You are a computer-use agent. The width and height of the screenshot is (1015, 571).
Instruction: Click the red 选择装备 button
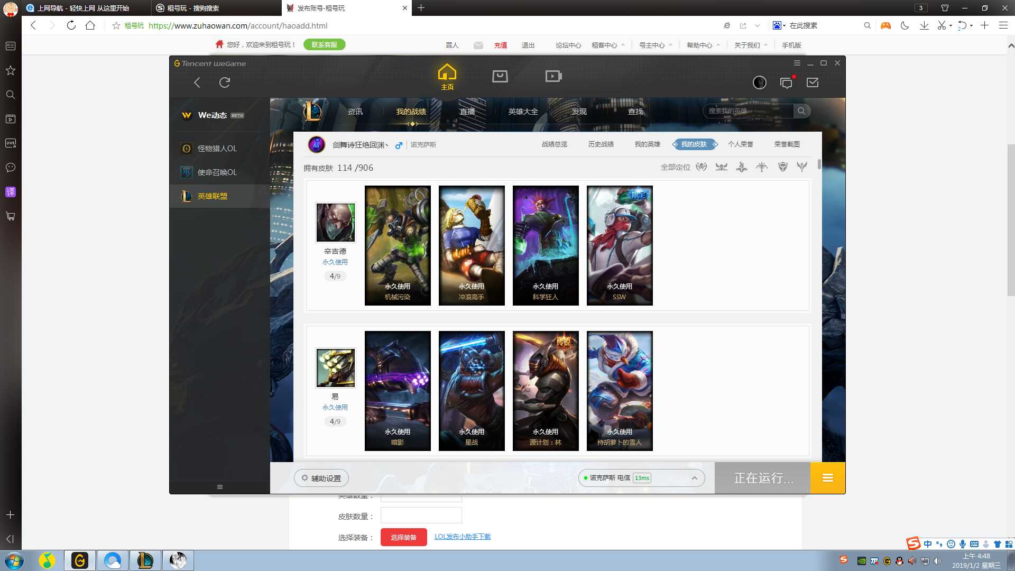(404, 537)
